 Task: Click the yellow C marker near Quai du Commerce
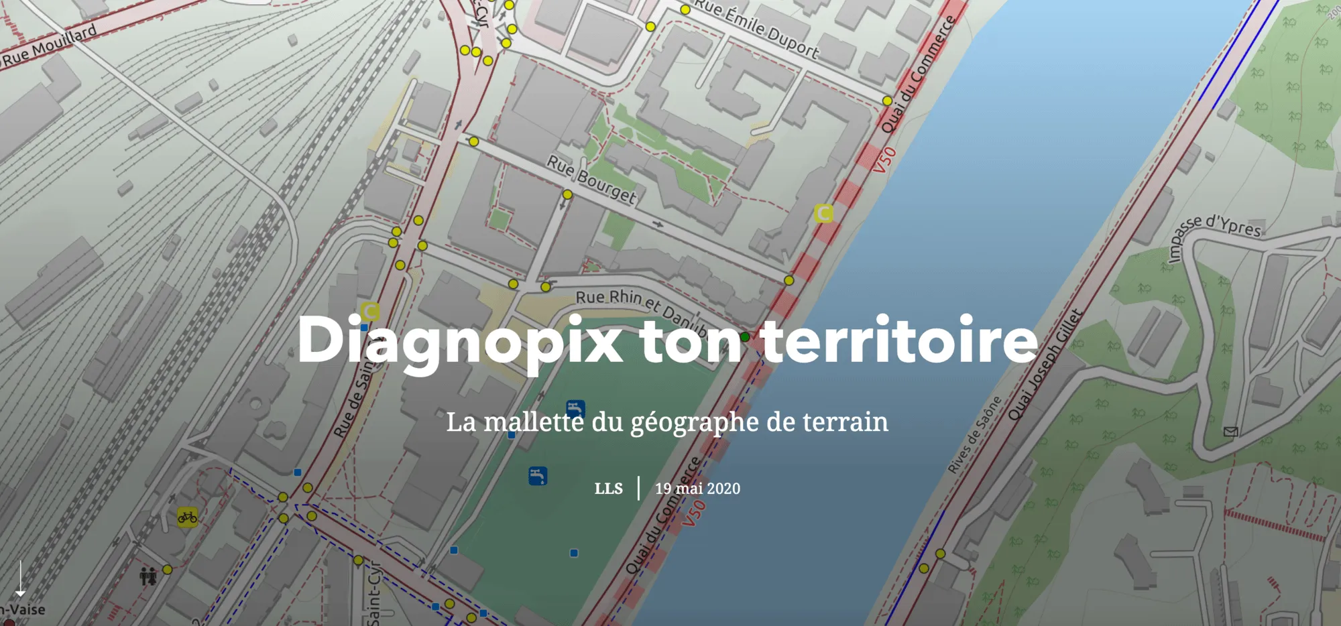(x=823, y=213)
